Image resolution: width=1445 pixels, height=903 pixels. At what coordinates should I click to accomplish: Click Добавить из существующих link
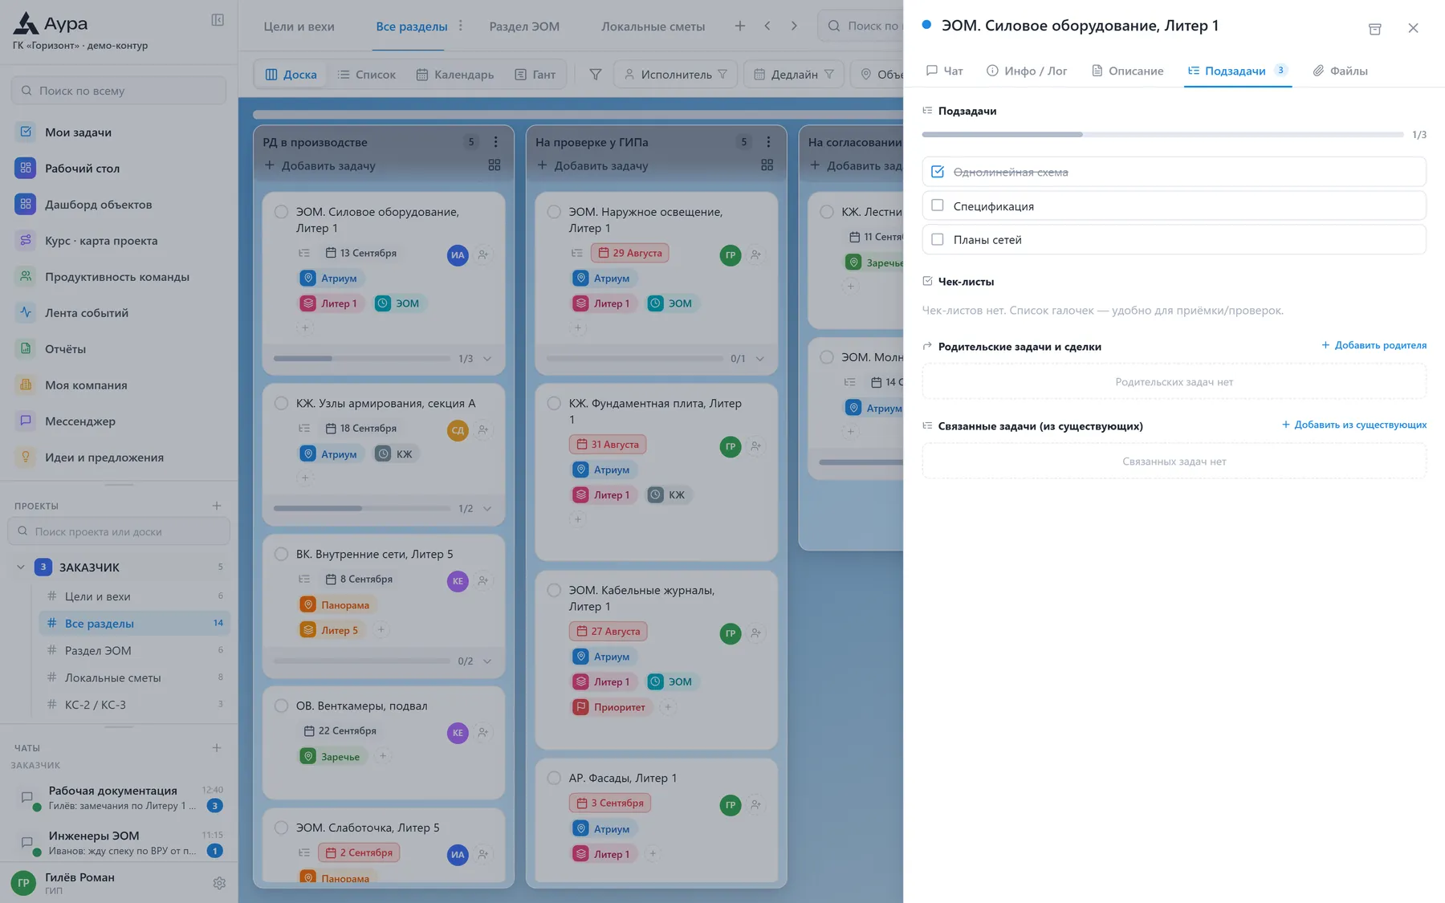[x=1353, y=425]
